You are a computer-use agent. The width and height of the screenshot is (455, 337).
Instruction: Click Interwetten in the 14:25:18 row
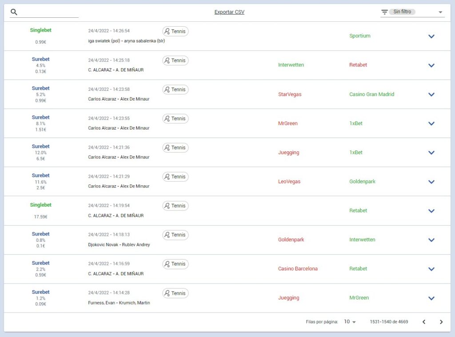click(291, 65)
